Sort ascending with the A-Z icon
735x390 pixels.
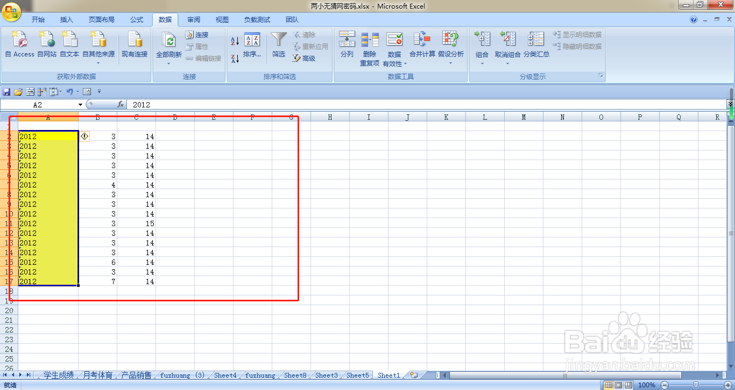click(235, 41)
